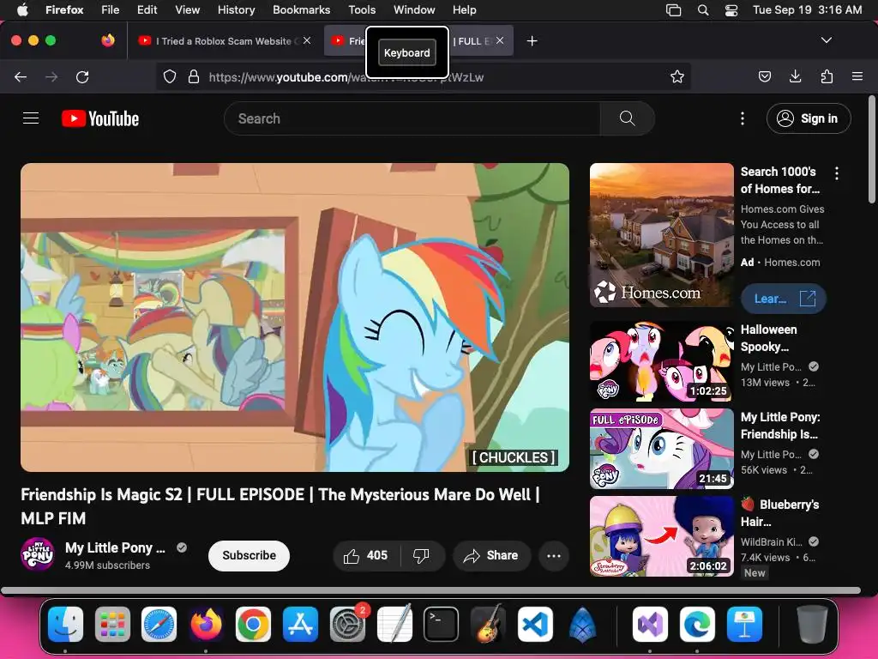Open the My Little Pony channel name link
Viewport: 878px width, 659px height.
[x=116, y=547]
